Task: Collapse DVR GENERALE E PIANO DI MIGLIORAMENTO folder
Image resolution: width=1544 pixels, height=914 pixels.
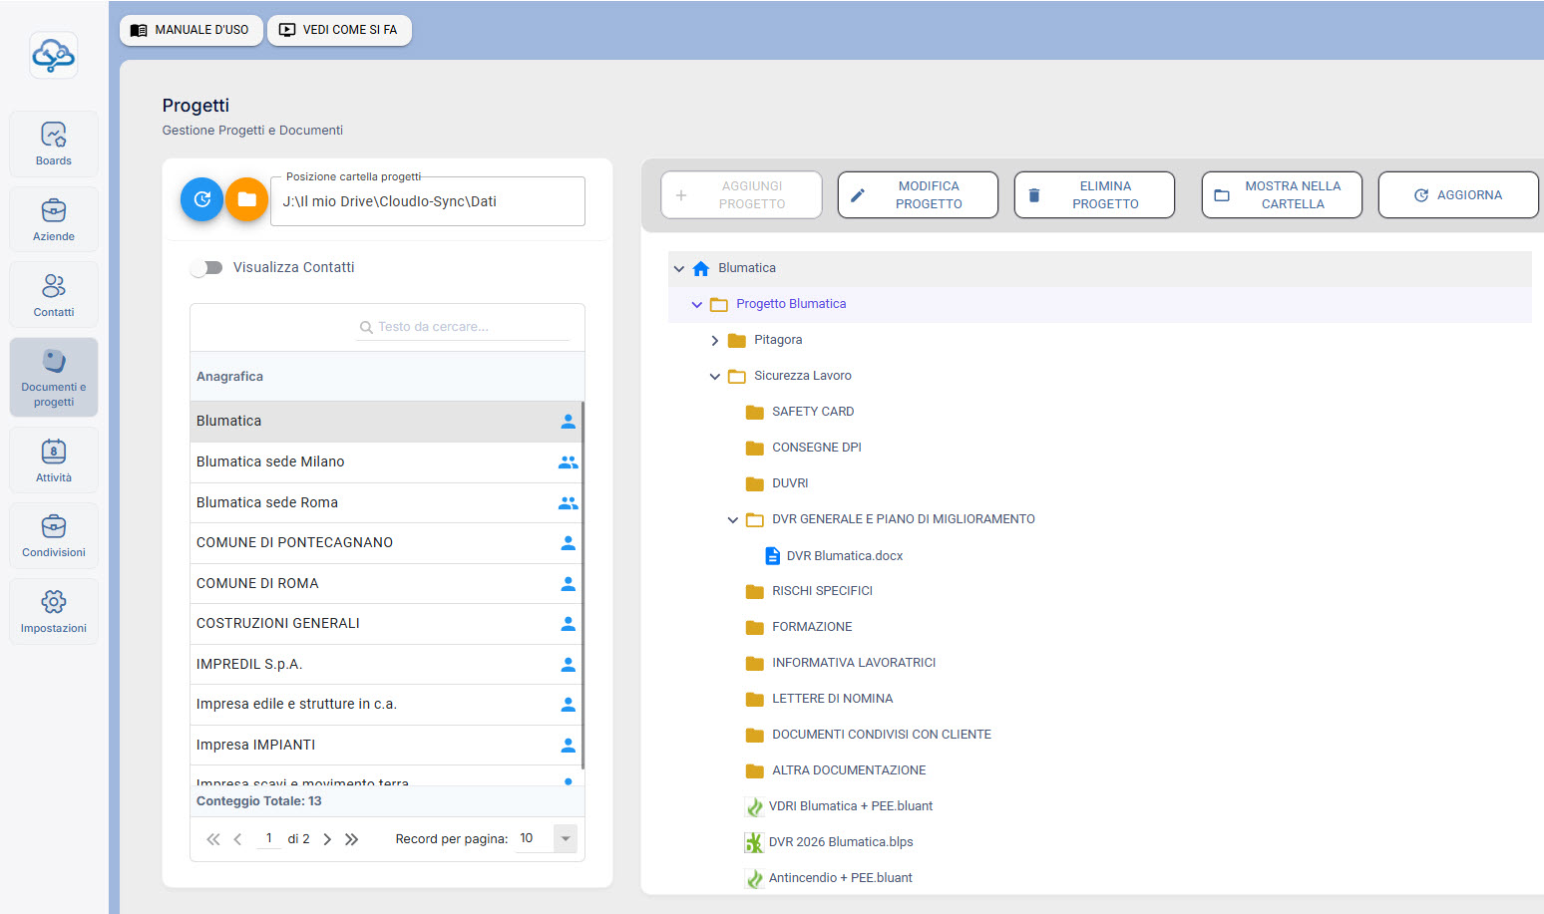Action: tap(732, 520)
